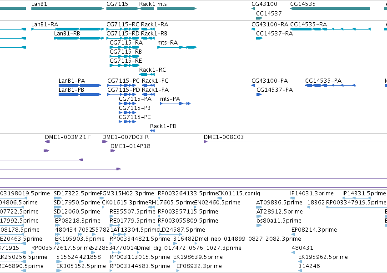Select the Rack1-PB protein label

point(163,126)
